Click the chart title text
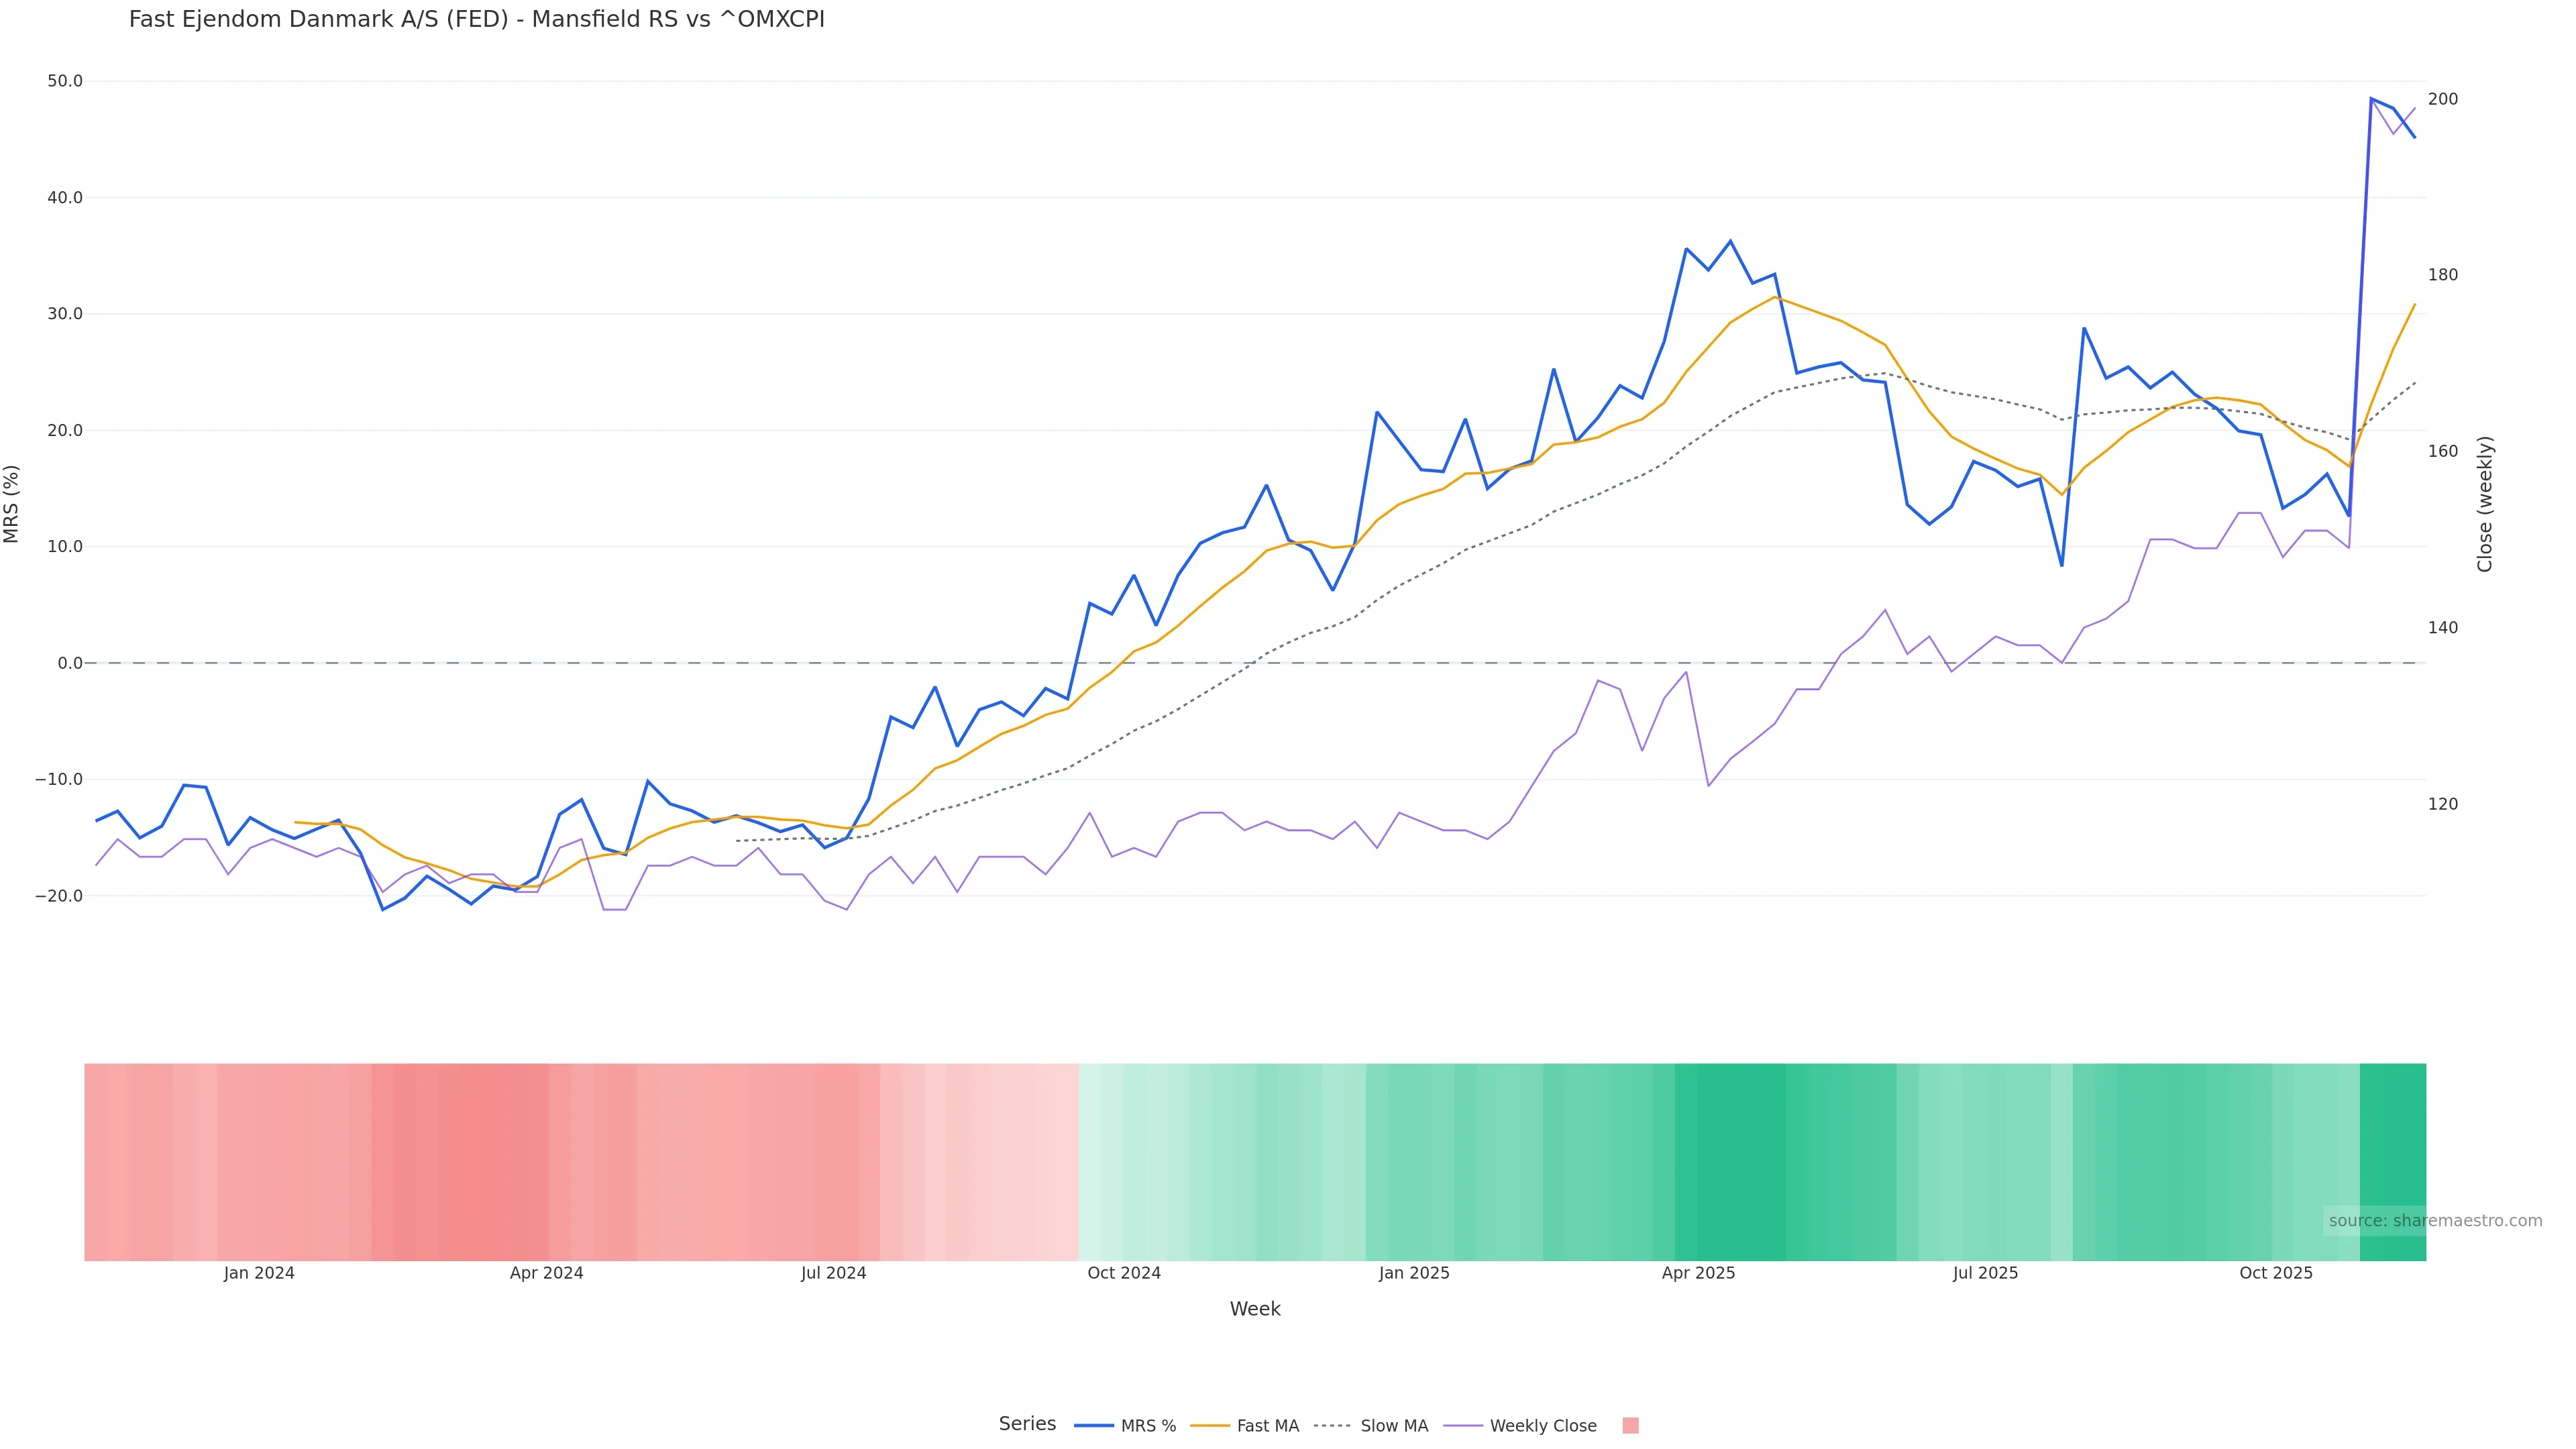This screenshot has height=1449, width=2576. (x=477, y=20)
